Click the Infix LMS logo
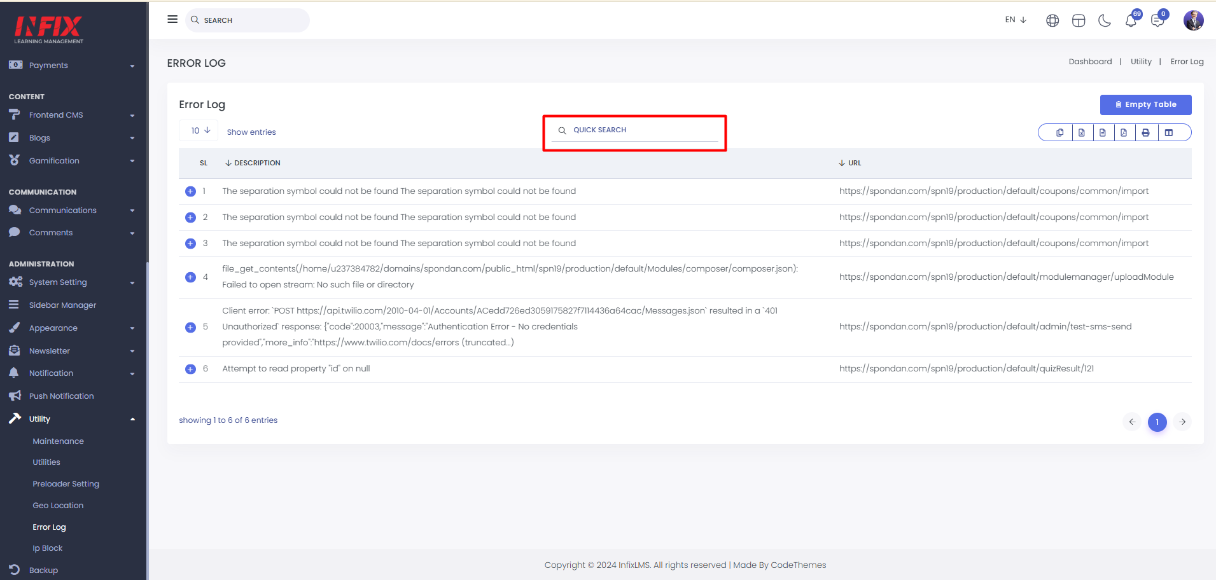The image size is (1216, 580). tap(49, 29)
